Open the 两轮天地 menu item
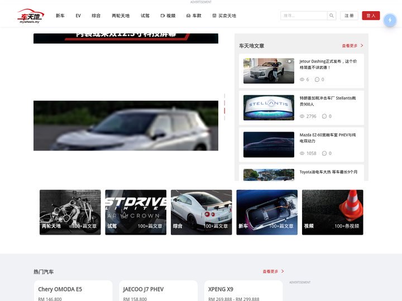This screenshot has height=301, width=402. tap(121, 16)
